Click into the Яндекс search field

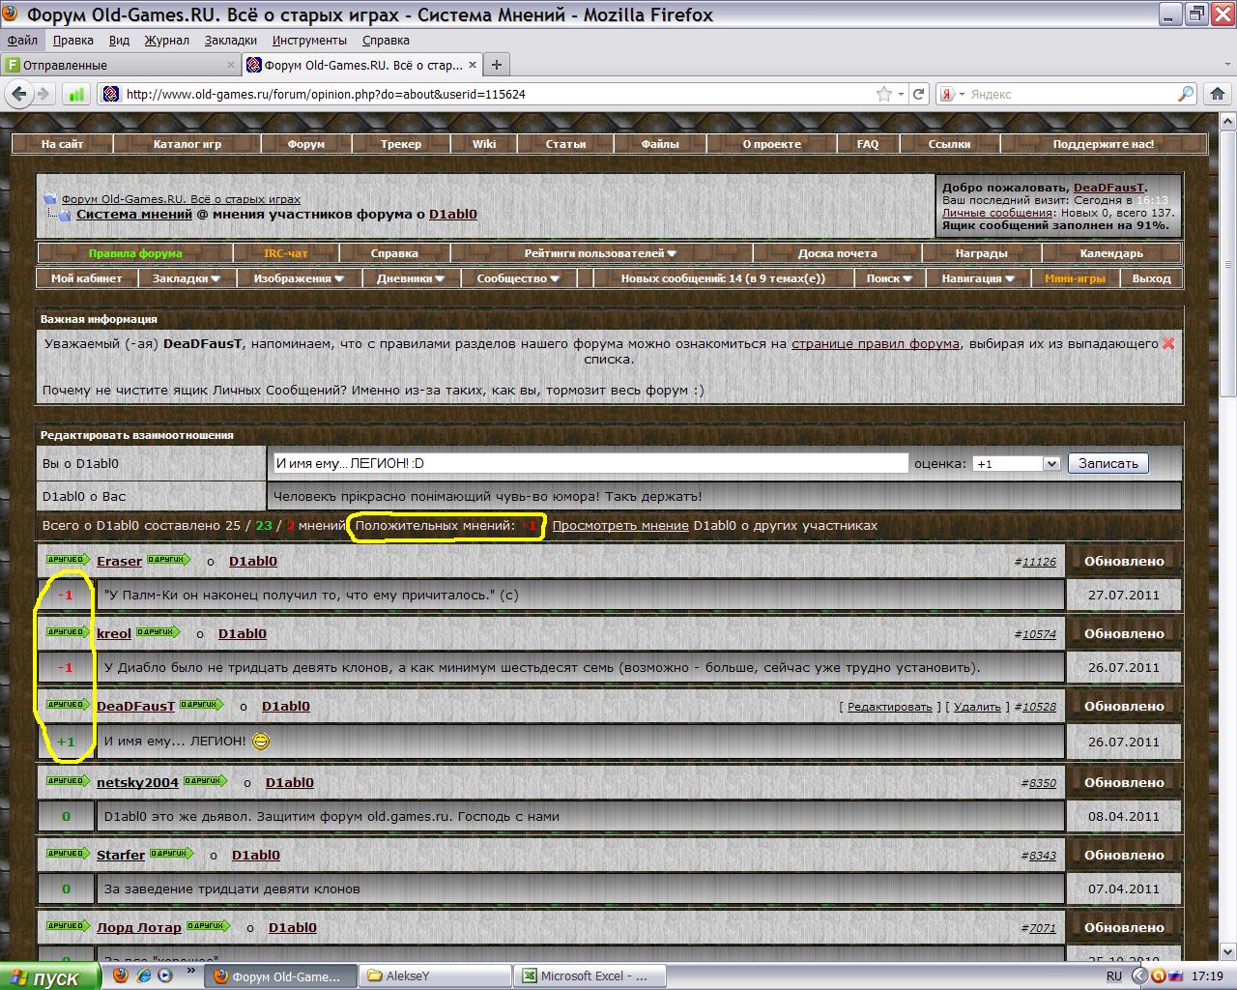click(x=1072, y=94)
